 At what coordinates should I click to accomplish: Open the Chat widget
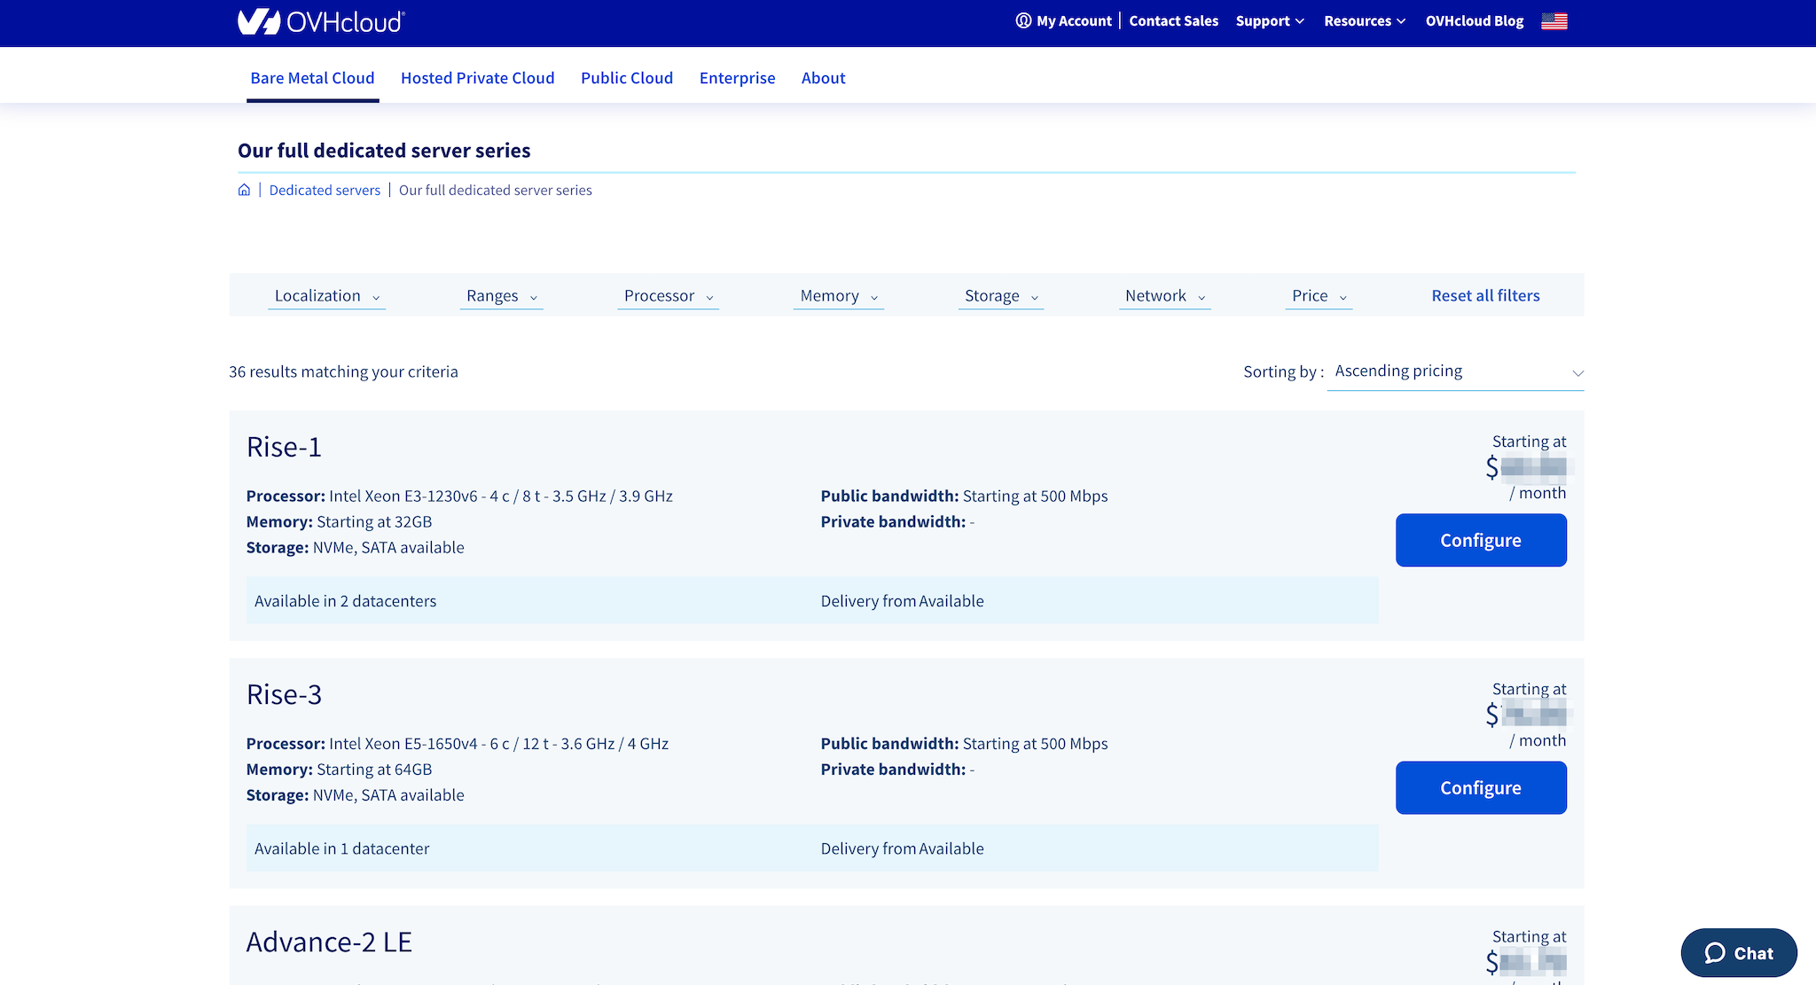1738,953
